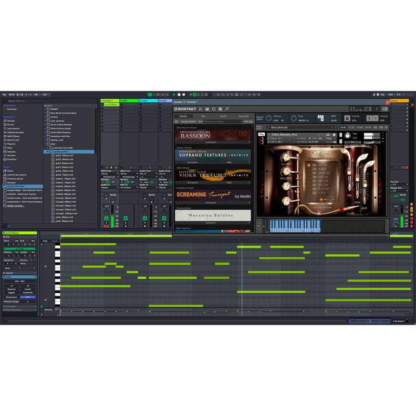Click the Kontakt save disk icon

coord(207,109)
